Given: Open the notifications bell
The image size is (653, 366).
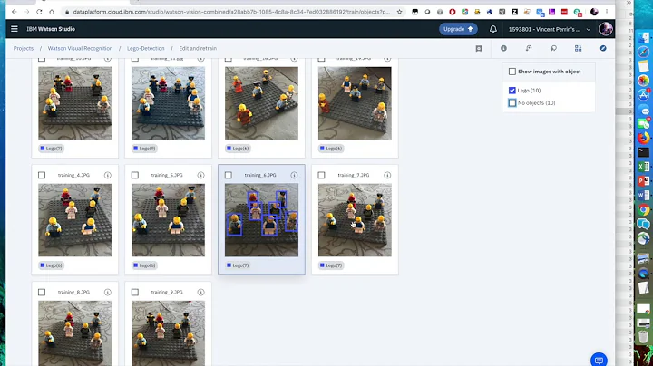Looking at the screenshot, I should click(493, 29).
